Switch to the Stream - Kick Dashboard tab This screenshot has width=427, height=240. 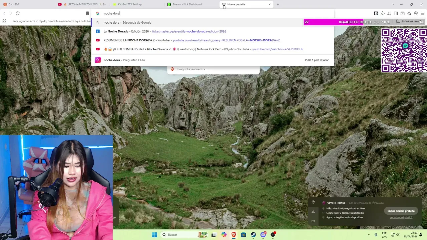click(192, 4)
